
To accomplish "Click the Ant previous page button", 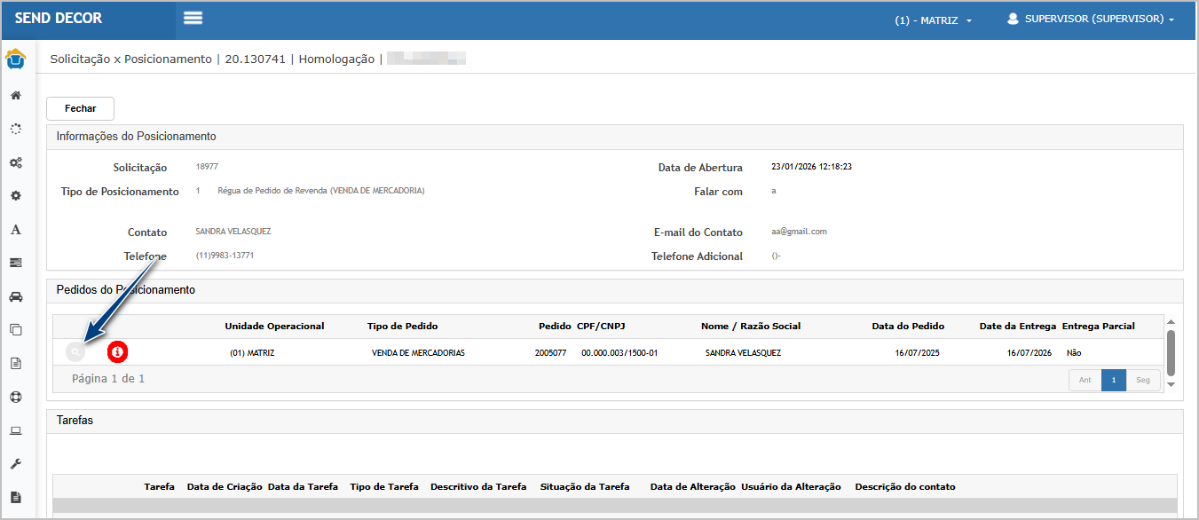I will (1085, 380).
